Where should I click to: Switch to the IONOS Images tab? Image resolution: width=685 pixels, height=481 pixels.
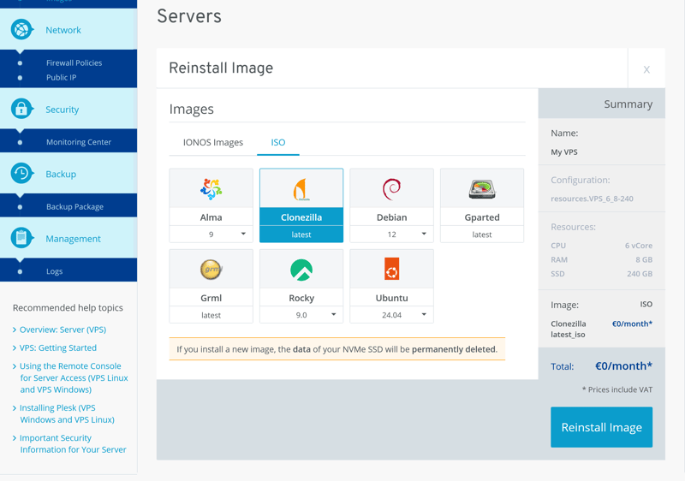click(x=213, y=142)
